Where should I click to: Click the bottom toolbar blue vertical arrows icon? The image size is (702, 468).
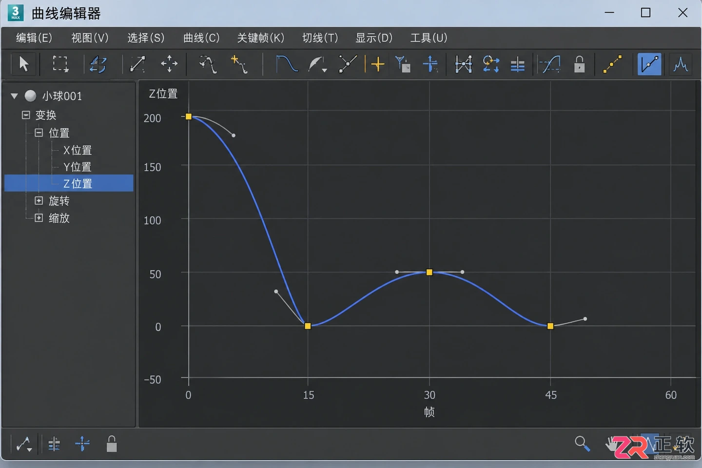point(82,444)
